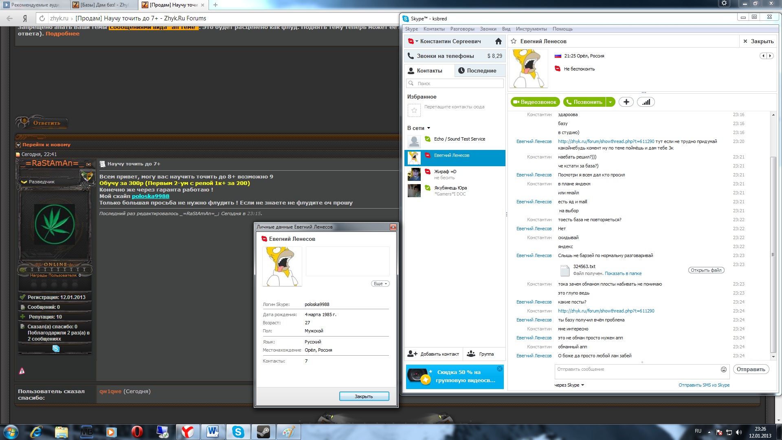Viewport: 782px width, 440px height.
Task: Start a Видеозвонок with the contact
Action: coord(535,102)
